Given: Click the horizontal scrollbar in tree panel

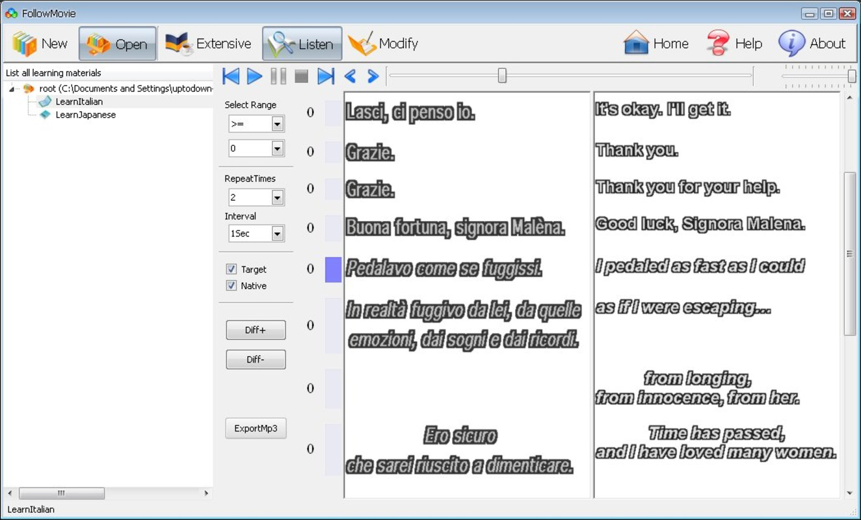Looking at the screenshot, I should 62,493.
